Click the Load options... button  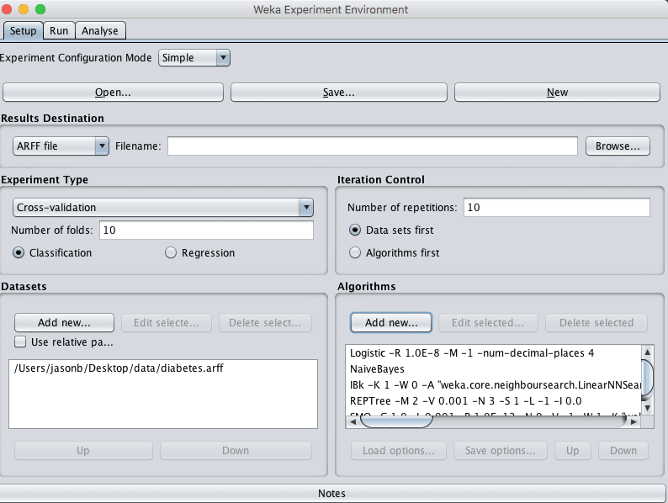[399, 451]
